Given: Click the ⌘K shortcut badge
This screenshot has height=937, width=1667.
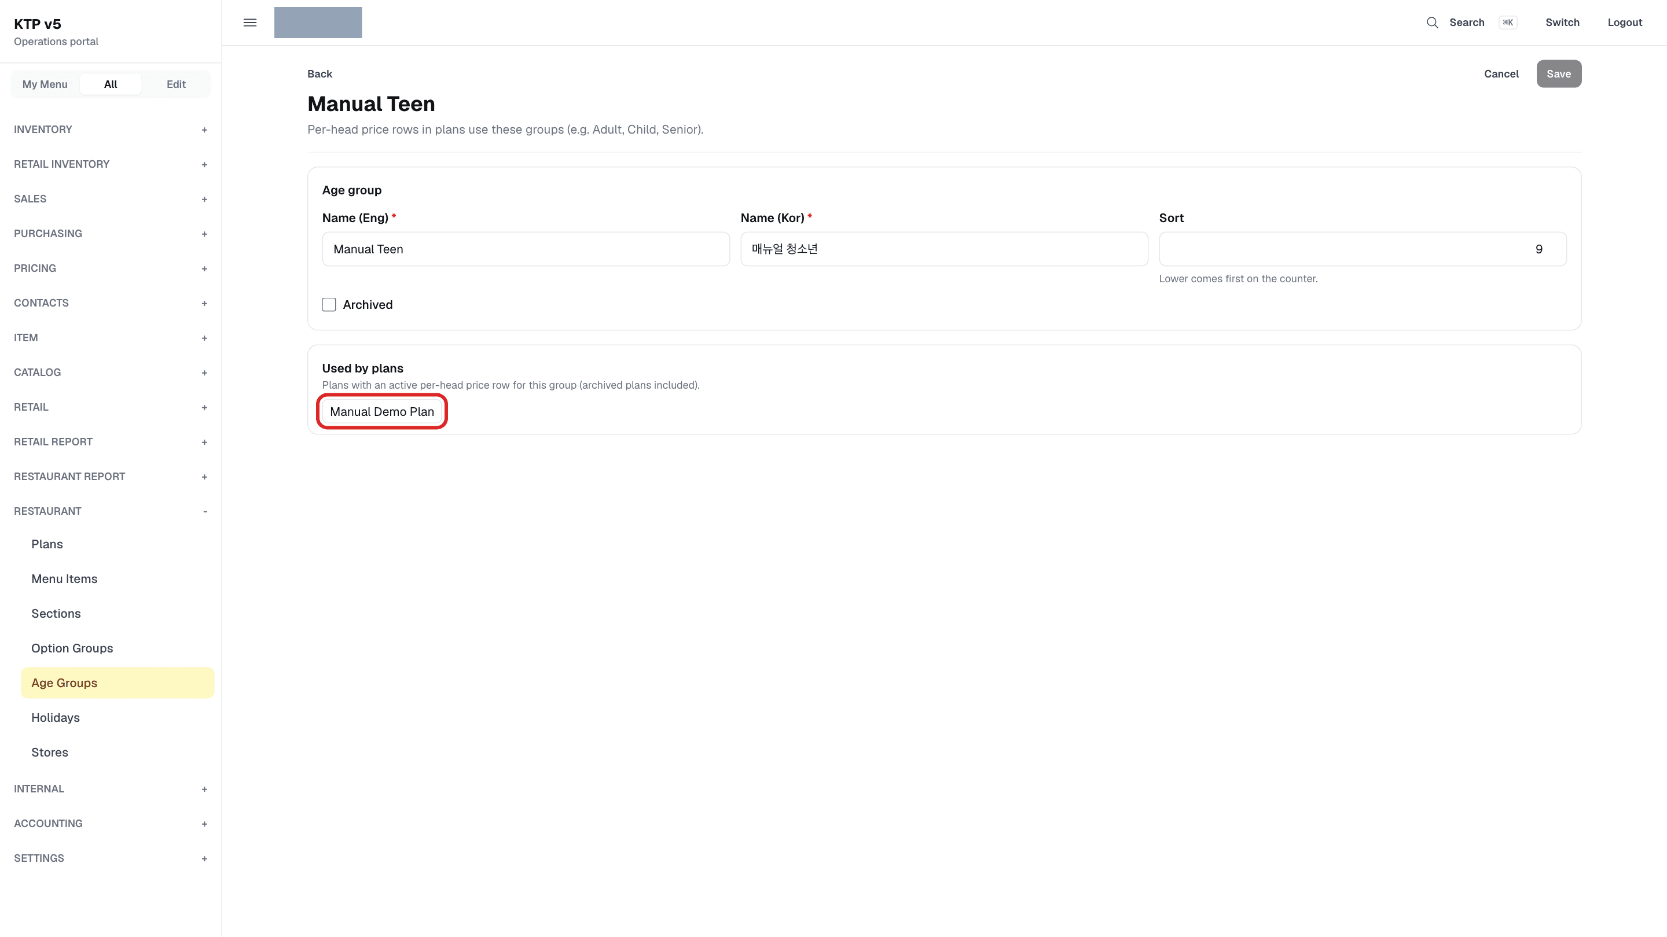Looking at the screenshot, I should tap(1508, 23).
